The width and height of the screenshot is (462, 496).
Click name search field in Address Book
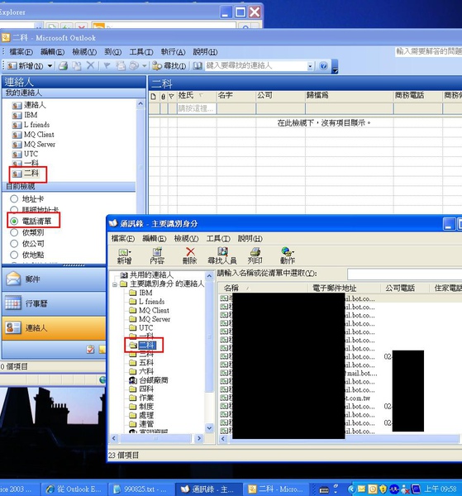(404, 274)
